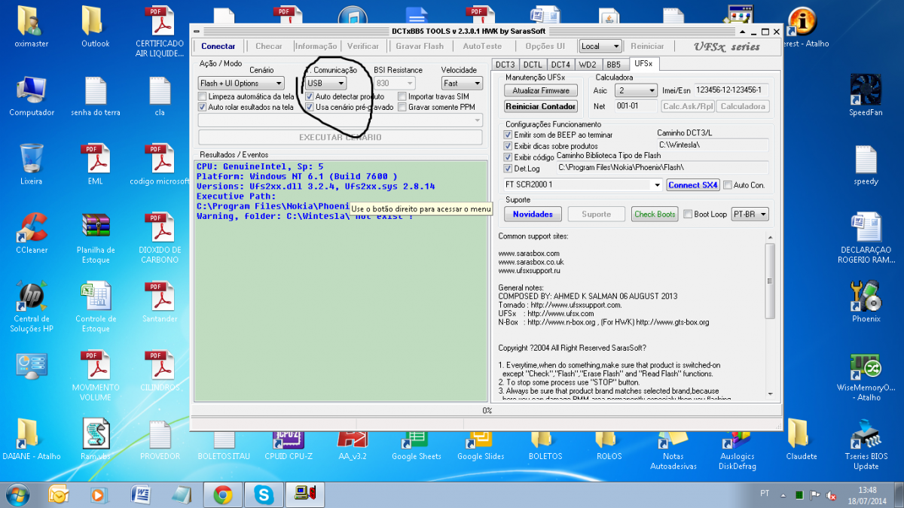Launch Phoenix desktop shortcut
The width and height of the screenshot is (904, 508).
click(866, 302)
